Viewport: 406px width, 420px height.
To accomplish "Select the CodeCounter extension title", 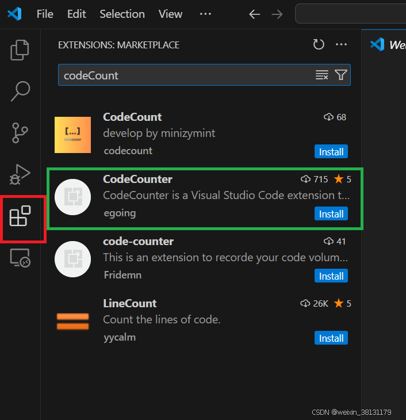I will point(137,179).
